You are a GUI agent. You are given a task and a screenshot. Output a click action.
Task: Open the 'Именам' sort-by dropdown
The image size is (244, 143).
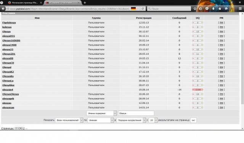pos(100,120)
